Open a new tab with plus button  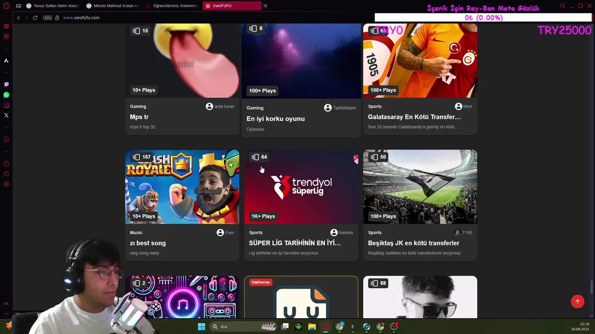coord(265,6)
